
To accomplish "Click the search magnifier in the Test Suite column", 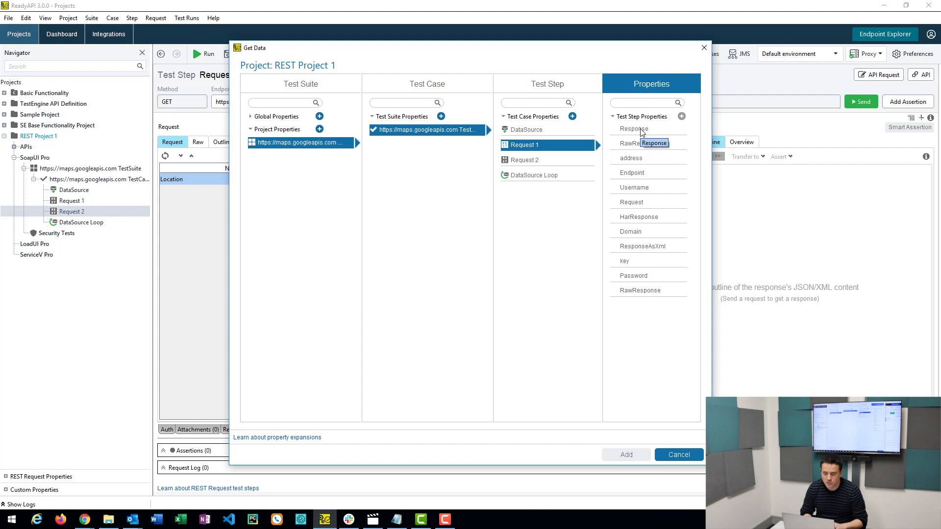I will tap(316, 103).
